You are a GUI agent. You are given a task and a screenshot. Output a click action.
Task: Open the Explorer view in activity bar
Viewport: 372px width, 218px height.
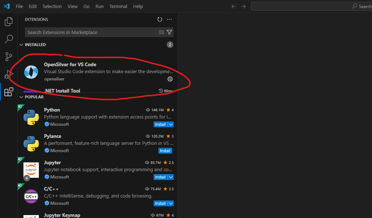(8, 22)
